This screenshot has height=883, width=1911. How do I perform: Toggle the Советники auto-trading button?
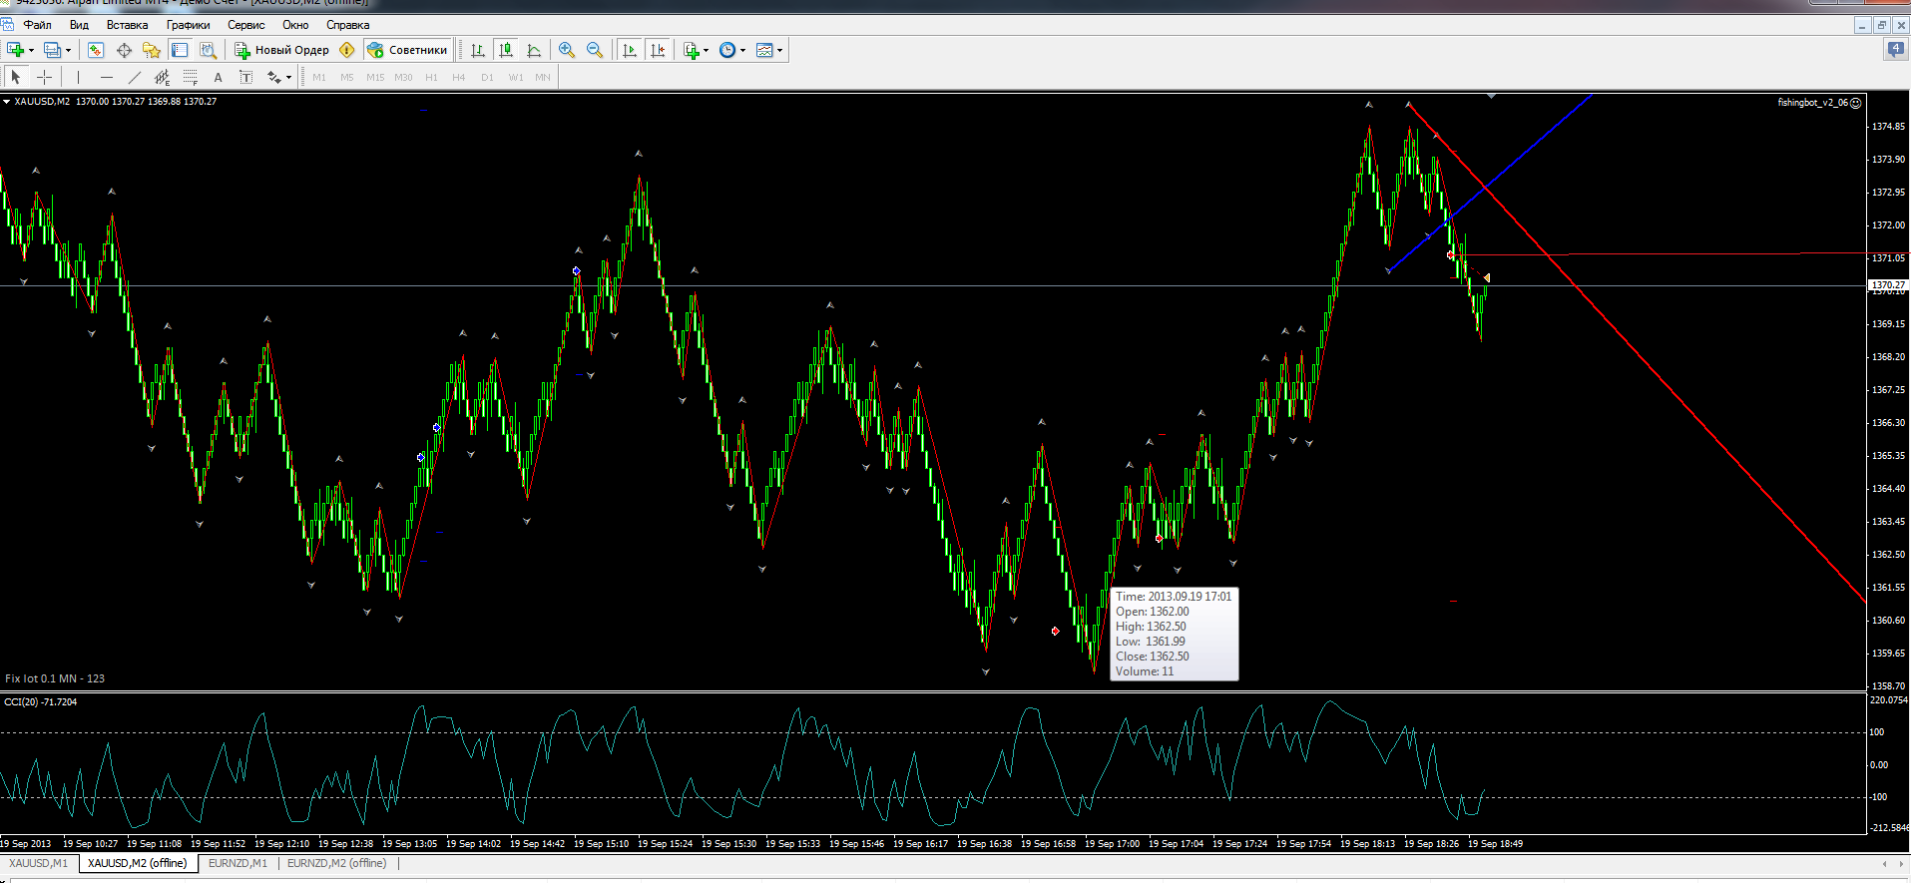coord(407,50)
